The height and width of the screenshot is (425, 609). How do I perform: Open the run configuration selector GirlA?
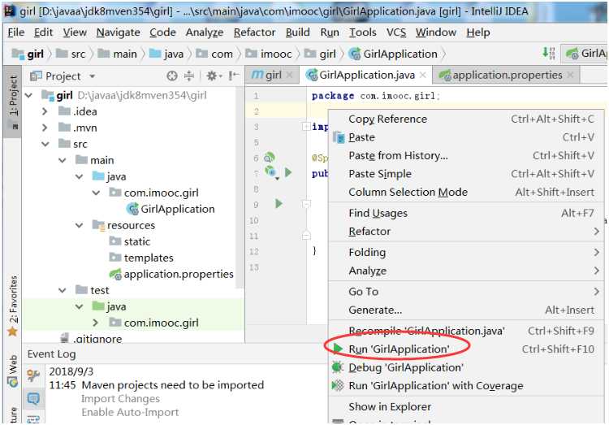pos(586,54)
